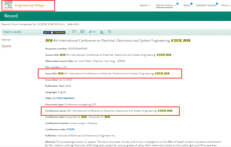Viewport: 231px width, 147px height.
Task: Go back to results
Action: click(12, 32)
